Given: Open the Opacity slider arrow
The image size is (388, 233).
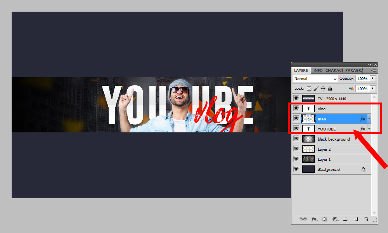Looking at the screenshot, I should pos(372,78).
